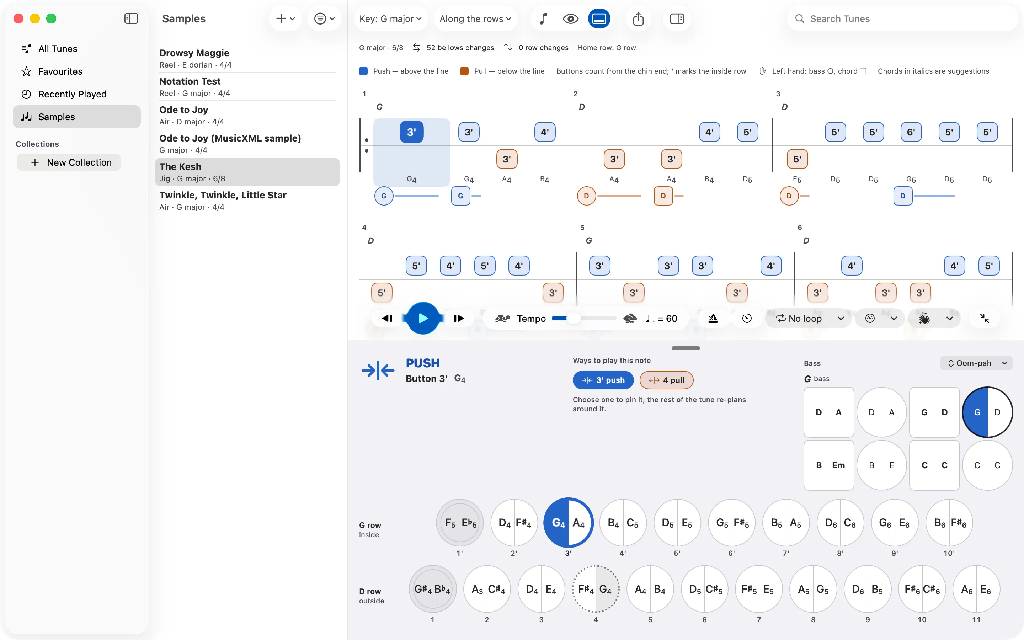
Task: Select Twinkle, Twinkle, Little Star tune
Action: coord(247,201)
